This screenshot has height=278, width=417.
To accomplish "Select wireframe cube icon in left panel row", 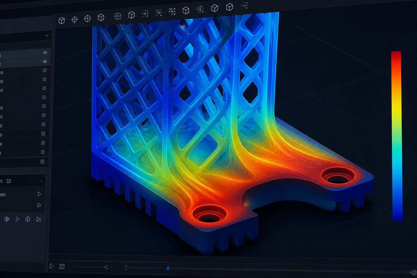I will tap(28, 219).
